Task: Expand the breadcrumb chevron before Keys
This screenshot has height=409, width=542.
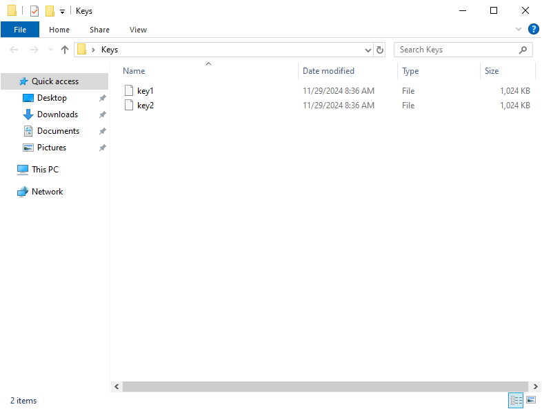Action: click(93, 50)
